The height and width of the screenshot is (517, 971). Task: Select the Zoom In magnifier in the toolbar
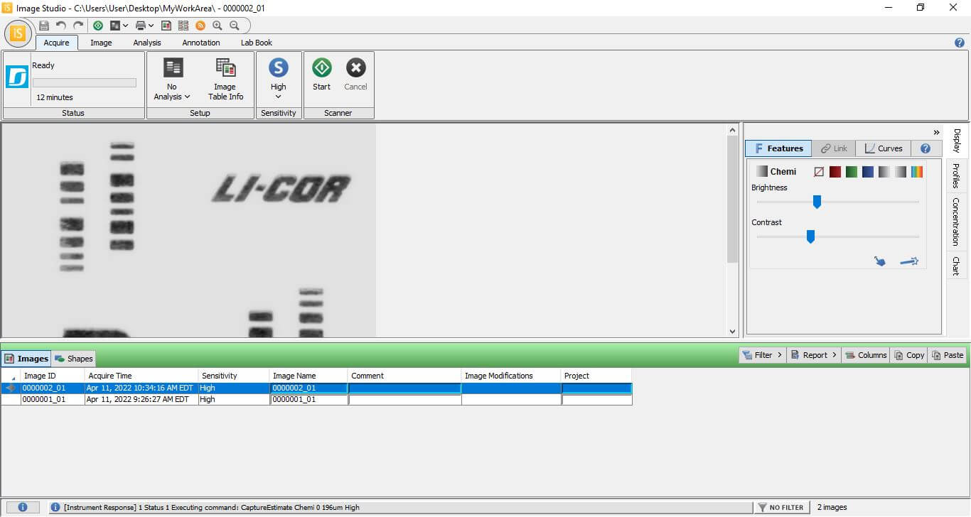tap(217, 26)
